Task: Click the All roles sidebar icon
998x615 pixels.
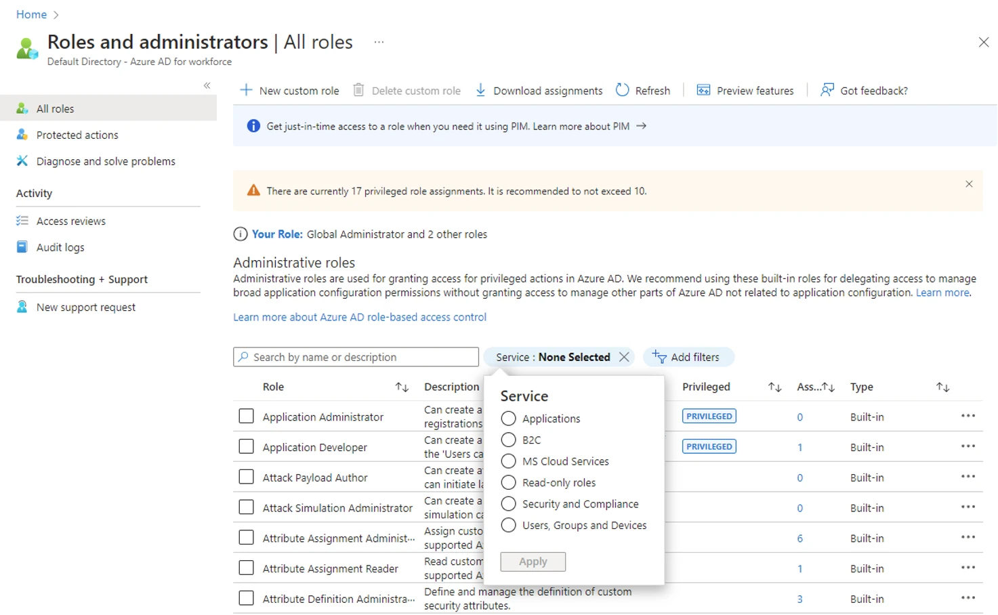Action: point(22,108)
